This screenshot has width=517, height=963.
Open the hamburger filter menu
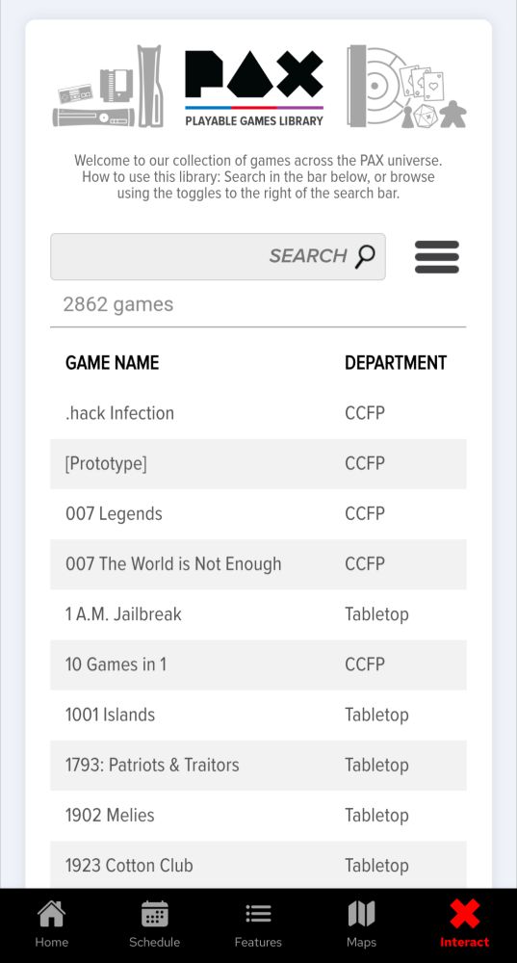pos(436,257)
